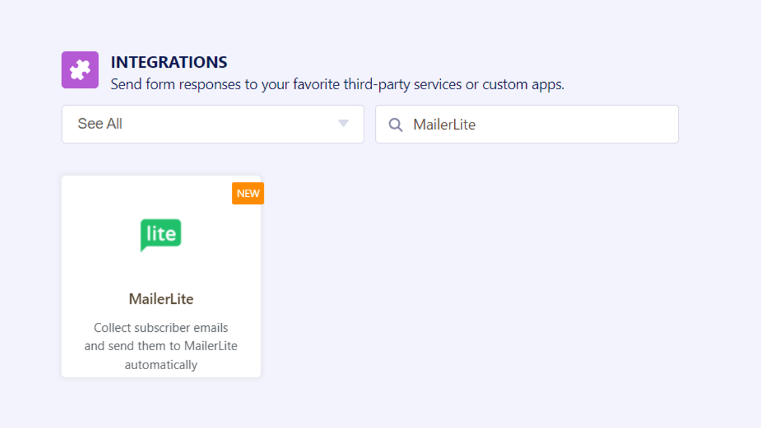
Task: Click the MailerLite card title
Action: (161, 299)
